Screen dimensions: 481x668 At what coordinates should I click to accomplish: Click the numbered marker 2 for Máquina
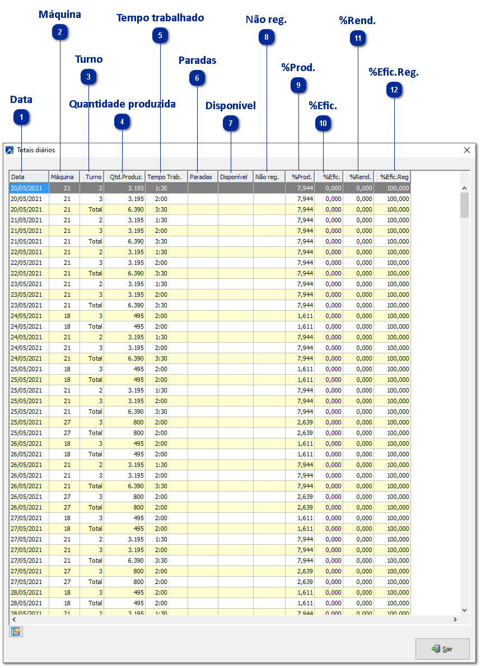(60, 32)
